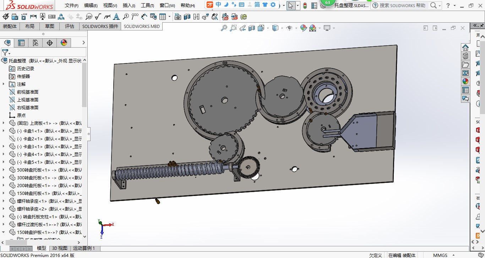Open the ConfigurationManager tab icon
Viewport: 485px width, 258px height.
tap(36, 43)
